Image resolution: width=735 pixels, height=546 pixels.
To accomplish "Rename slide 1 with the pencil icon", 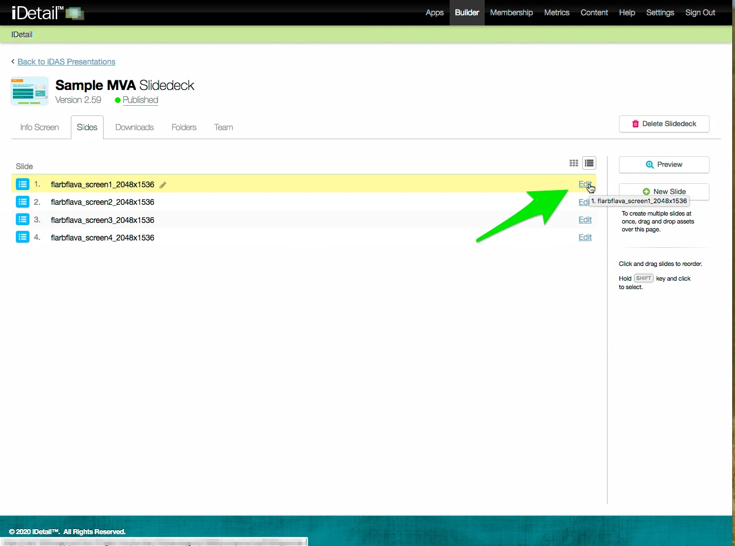I will tap(163, 185).
